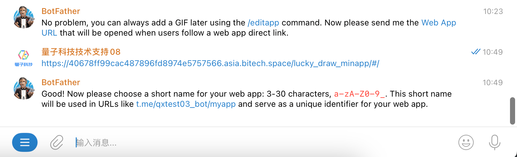Open the bot command menu button
This screenshot has width=517, height=157.
tap(25, 142)
